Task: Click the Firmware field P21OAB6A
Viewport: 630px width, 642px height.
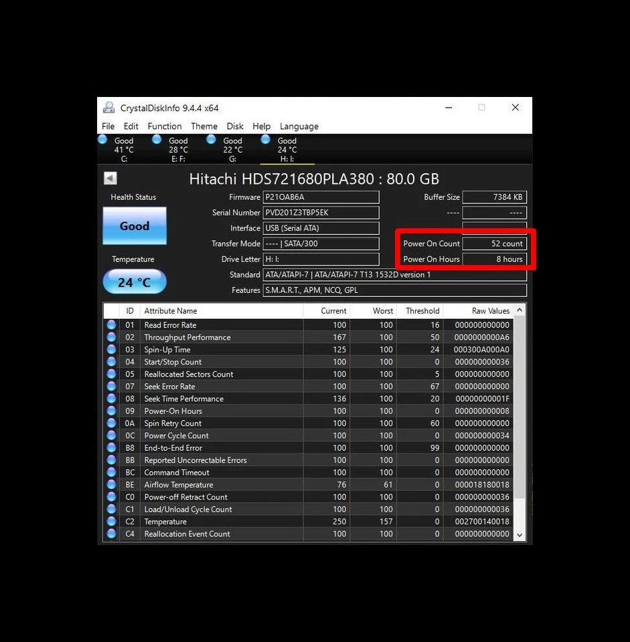Action: click(x=321, y=197)
